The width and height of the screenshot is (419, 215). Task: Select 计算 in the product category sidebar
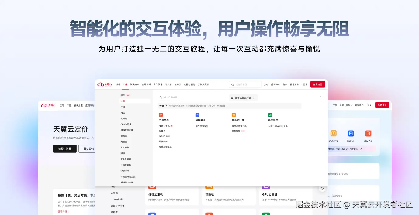(x=135, y=101)
